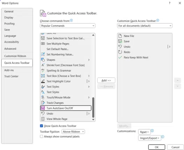184x150 pixels.
Task: Click the Add >> button
Action: coord(106,80)
